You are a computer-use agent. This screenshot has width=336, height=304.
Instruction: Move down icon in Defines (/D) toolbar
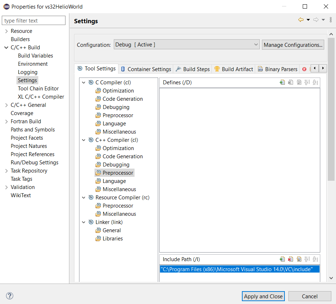pos(315,83)
